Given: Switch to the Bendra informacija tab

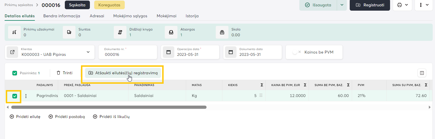Looking at the screenshot, I should 62,16.
